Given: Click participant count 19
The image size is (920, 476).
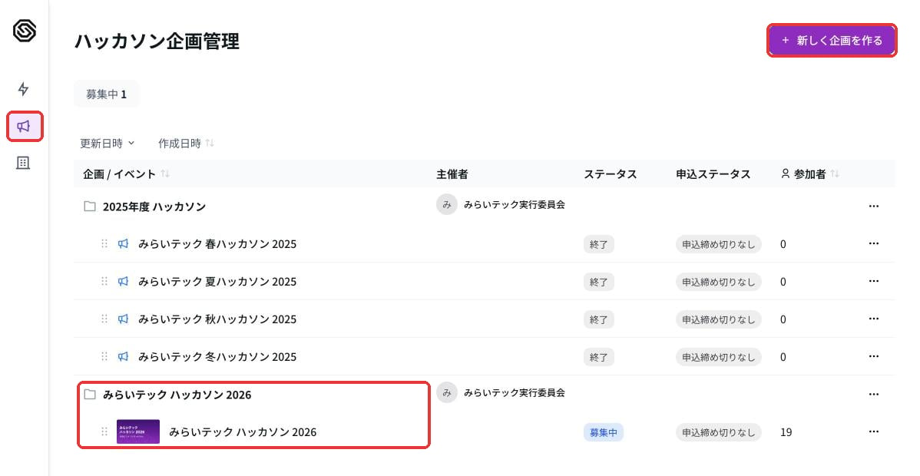Looking at the screenshot, I should coord(786,432).
